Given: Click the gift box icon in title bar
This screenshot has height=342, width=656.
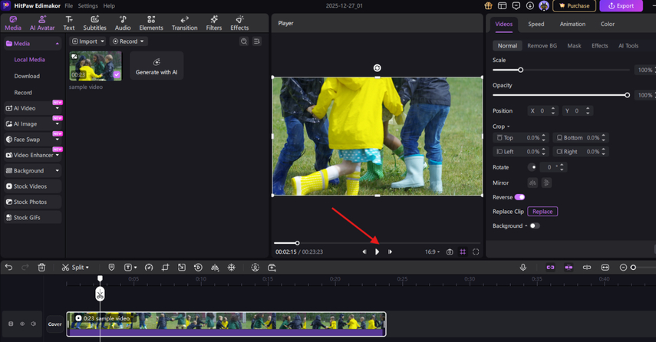Looking at the screenshot, I should 488,6.
